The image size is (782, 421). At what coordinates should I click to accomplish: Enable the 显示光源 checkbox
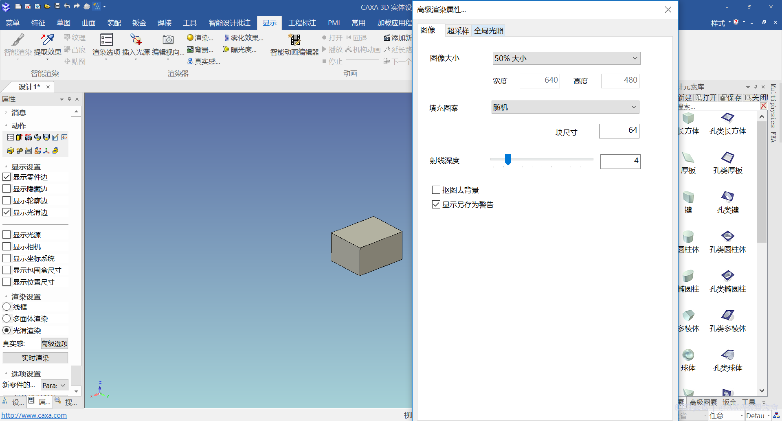coord(7,235)
